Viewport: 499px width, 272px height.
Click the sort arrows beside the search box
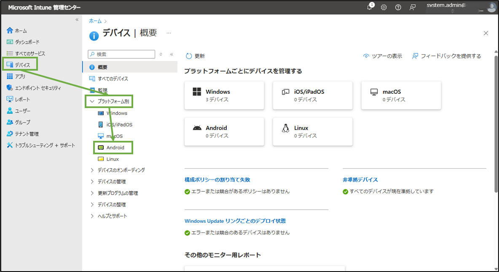click(x=161, y=54)
